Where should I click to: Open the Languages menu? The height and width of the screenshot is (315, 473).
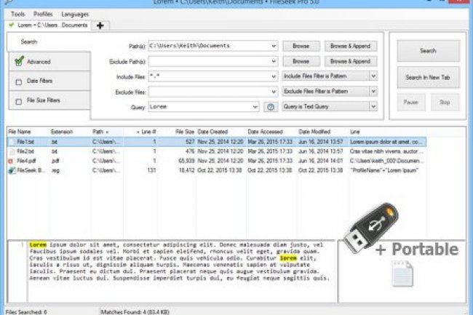click(x=75, y=15)
